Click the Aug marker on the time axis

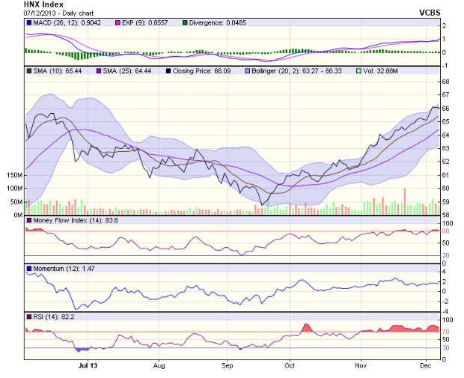coord(159,368)
